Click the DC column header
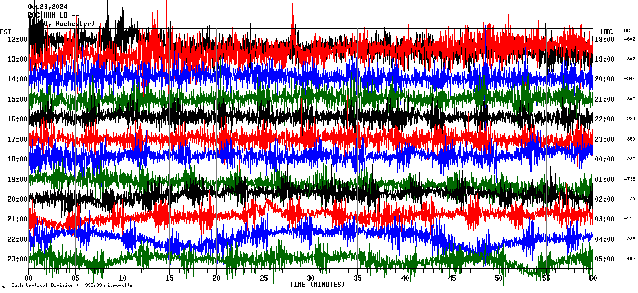 pos(627,30)
